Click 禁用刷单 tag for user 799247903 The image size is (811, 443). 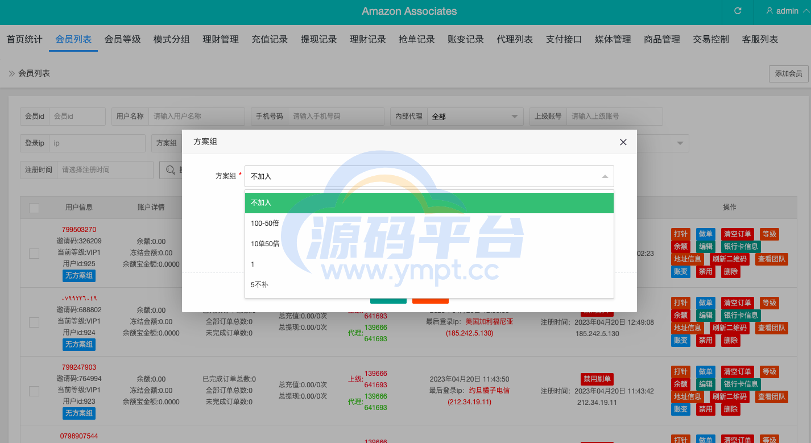(x=597, y=379)
